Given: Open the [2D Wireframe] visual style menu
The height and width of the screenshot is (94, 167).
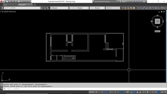Looking at the screenshot, I should [x=10, y=11].
